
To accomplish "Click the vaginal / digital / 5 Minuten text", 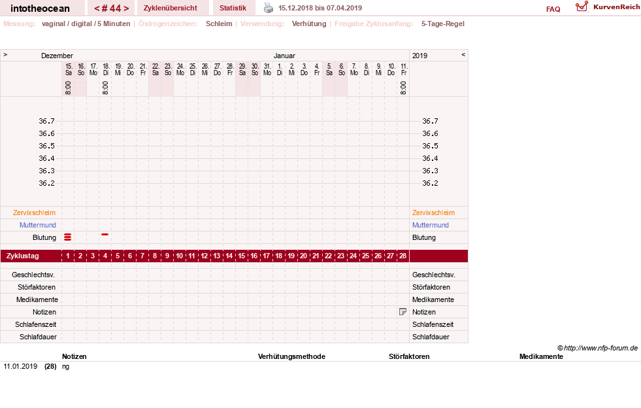I will [86, 24].
